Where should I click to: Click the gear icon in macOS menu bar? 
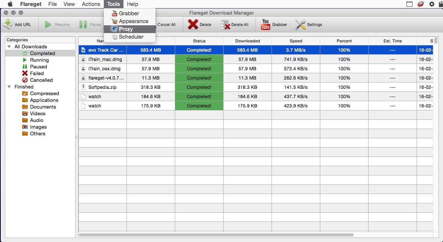pyautogui.click(x=432, y=4)
